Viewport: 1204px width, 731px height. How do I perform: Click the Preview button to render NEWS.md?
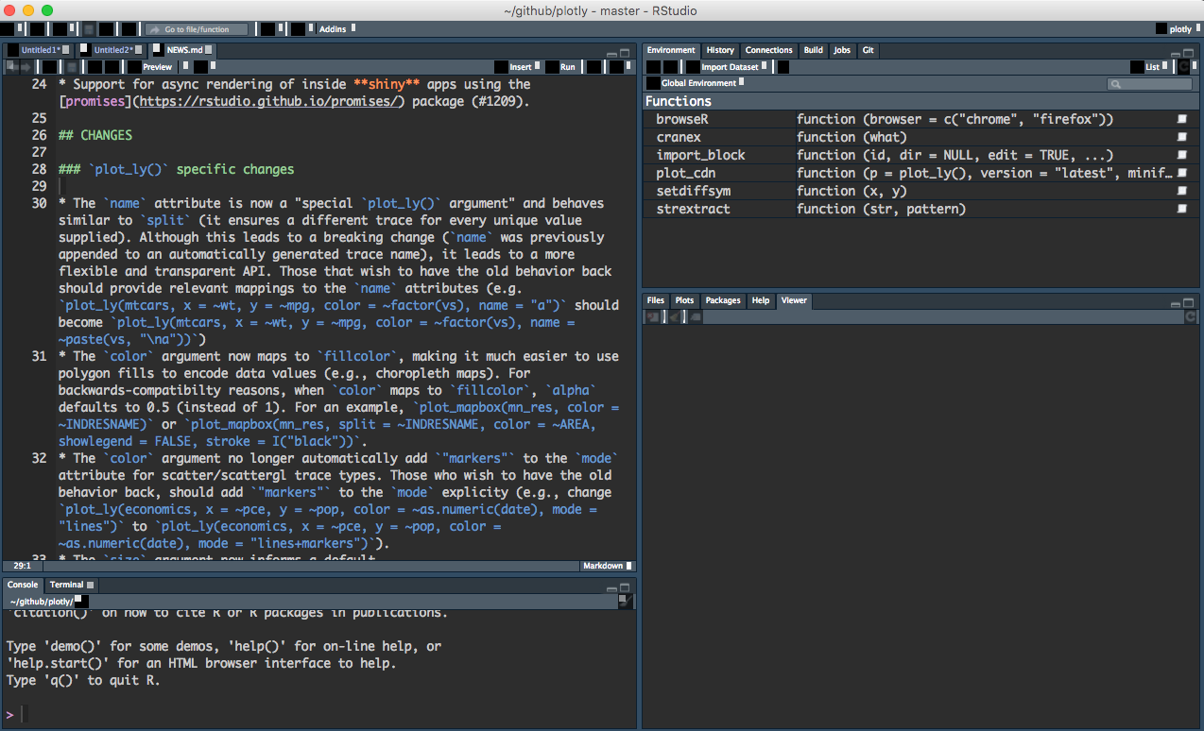click(157, 66)
